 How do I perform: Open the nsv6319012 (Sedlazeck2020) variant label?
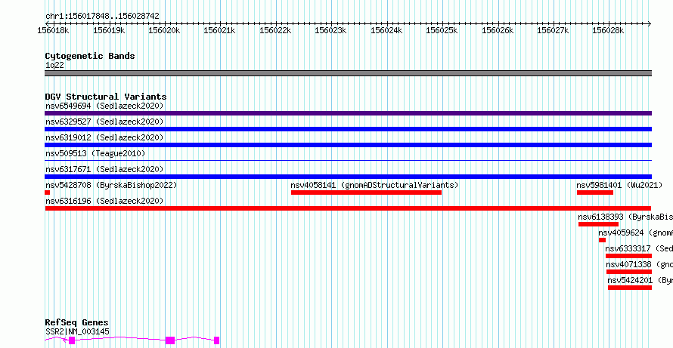point(104,137)
